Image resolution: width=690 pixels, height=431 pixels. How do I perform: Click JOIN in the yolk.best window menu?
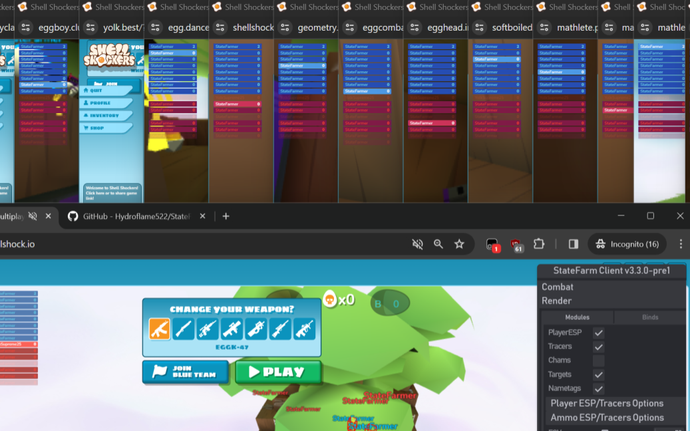point(112,83)
